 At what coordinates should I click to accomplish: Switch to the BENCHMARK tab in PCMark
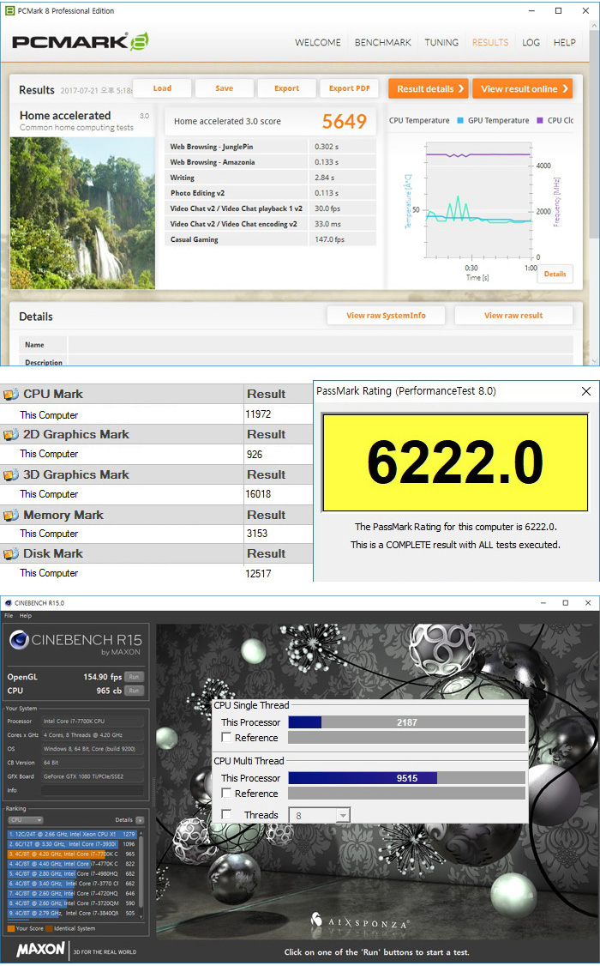(382, 42)
